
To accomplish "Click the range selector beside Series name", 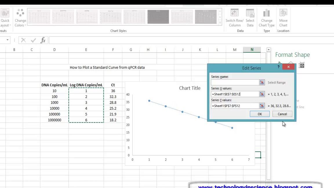I will (262, 82).
